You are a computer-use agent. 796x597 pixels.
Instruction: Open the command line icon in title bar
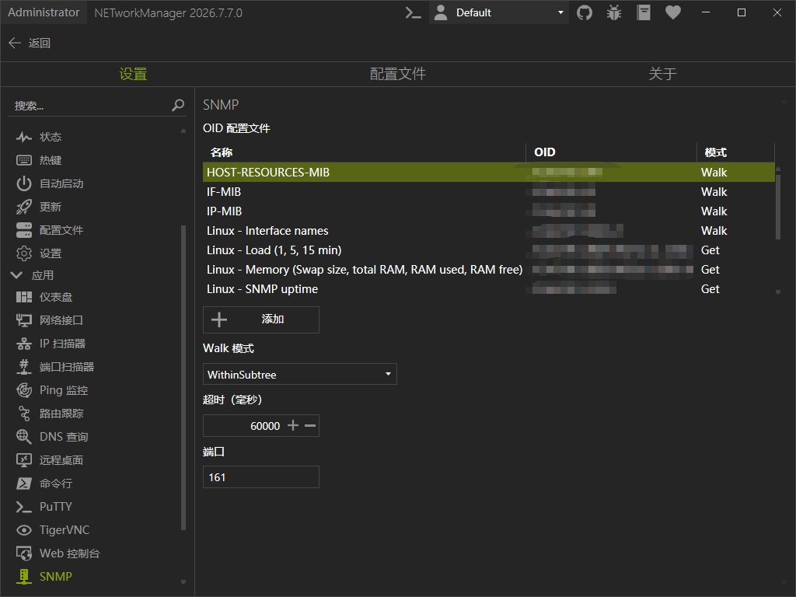click(414, 12)
